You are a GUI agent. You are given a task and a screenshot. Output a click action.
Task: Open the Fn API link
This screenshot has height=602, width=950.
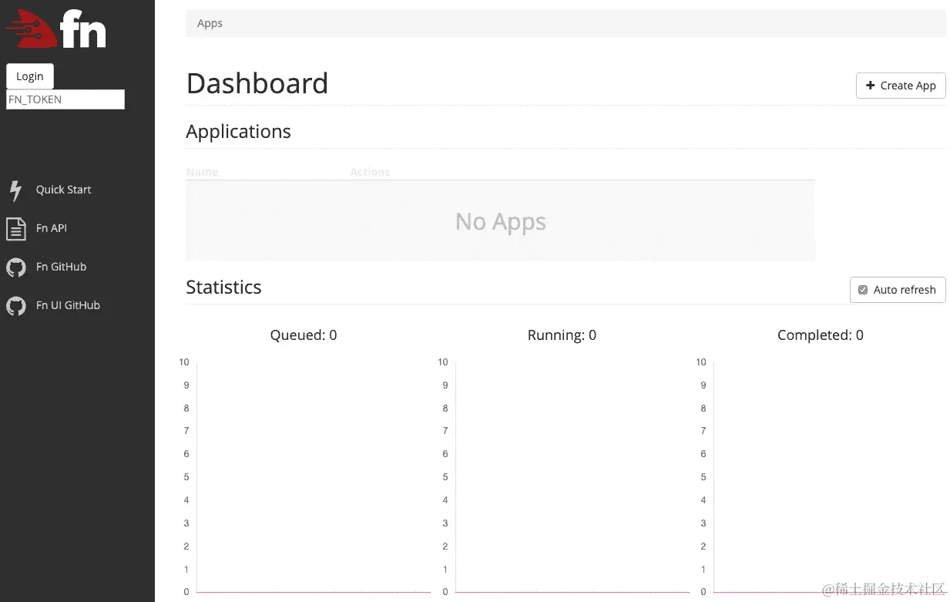(x=52, y=228)
